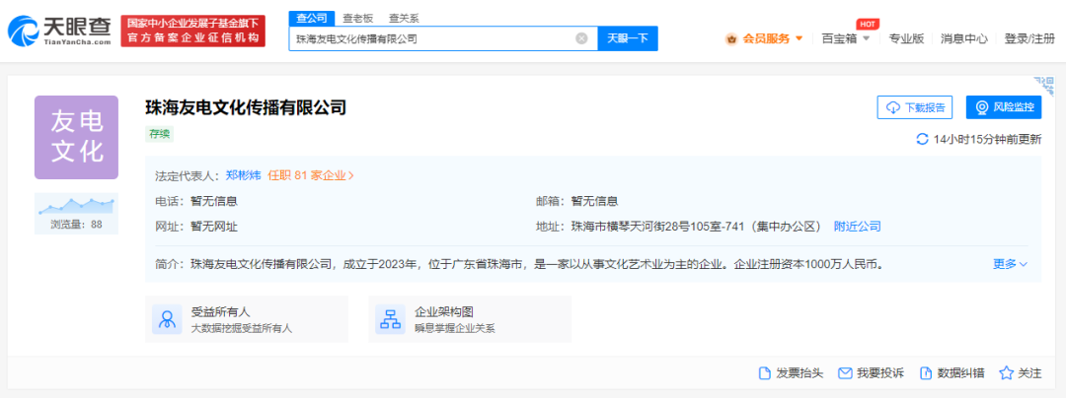Click the 存续 status tag
The width and height of the screenshot is (1066, 398).
tap(159, 134)
